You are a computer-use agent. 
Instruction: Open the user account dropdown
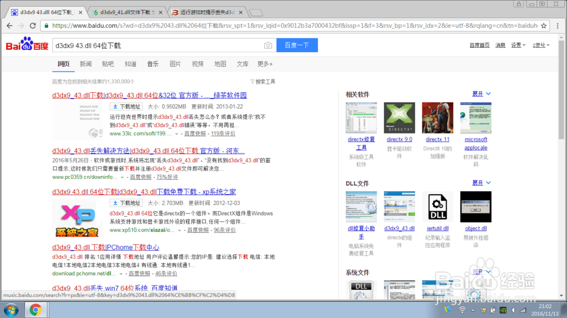pyautogui.click(x=541, y=45)
